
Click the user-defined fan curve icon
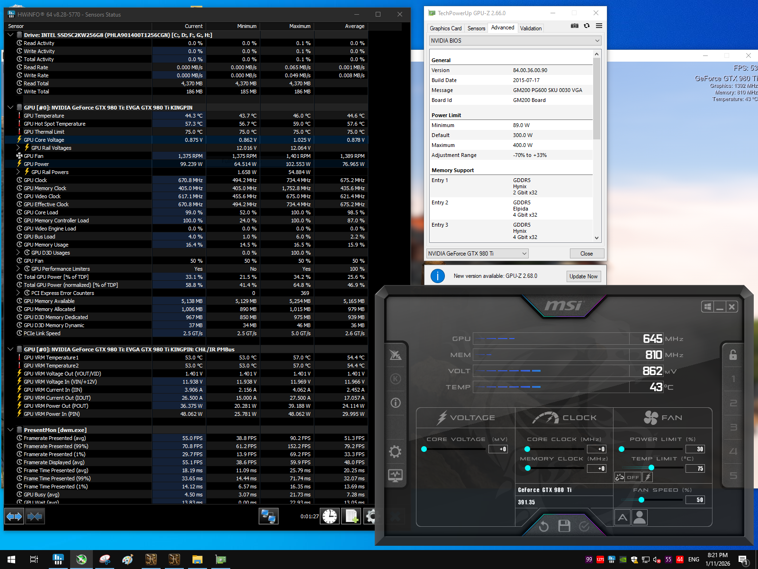[x=640, y=517]
